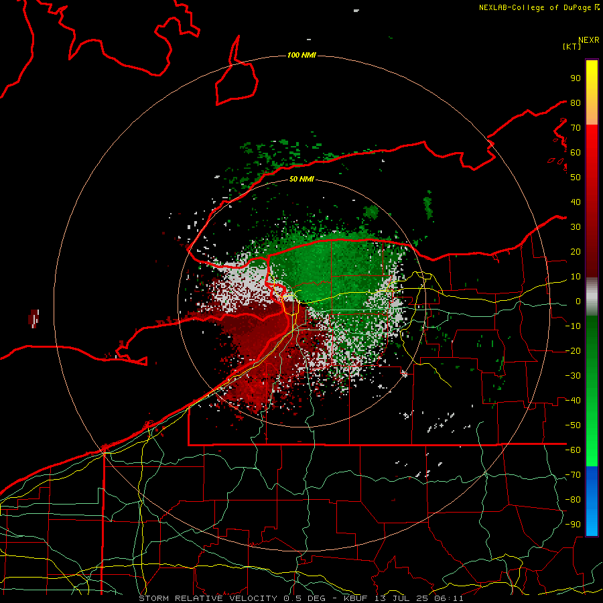Viewport: 603px width, 603px height.
Task: Click the 50 knot scale label
Action: (576, 178)
